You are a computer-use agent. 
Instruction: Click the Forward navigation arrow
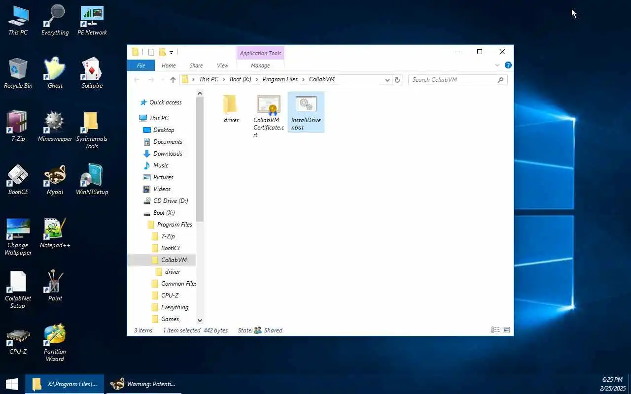151,80
